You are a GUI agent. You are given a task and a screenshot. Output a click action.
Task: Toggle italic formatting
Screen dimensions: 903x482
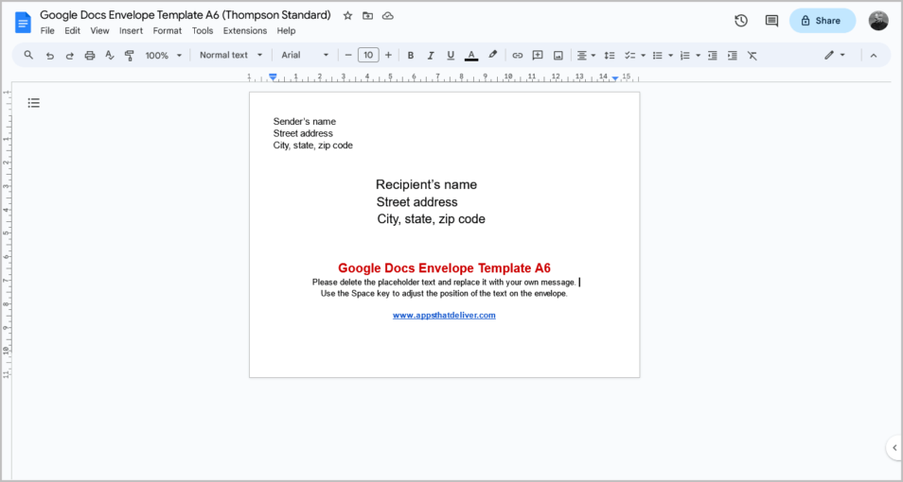(x=430, y=55)
